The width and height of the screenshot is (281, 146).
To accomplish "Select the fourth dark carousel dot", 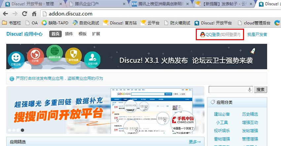I will point(22,130).
